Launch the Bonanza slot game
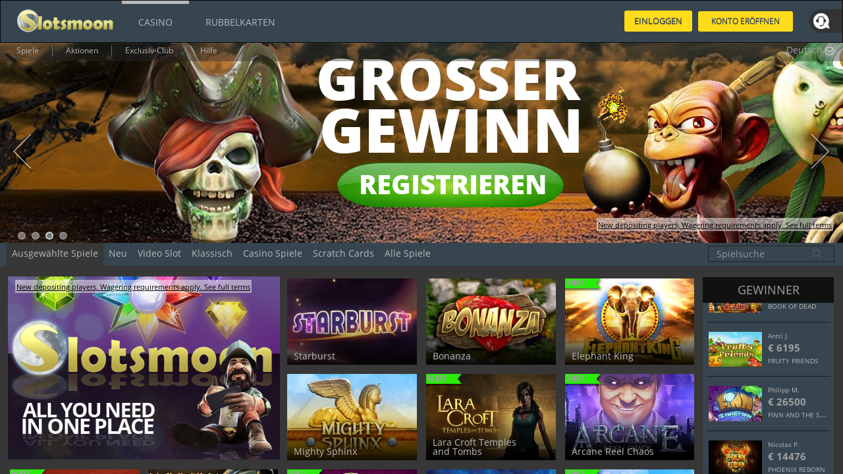The width and height of the screenshot is (843, 474). pyautogui.click(x=491, y=321)
